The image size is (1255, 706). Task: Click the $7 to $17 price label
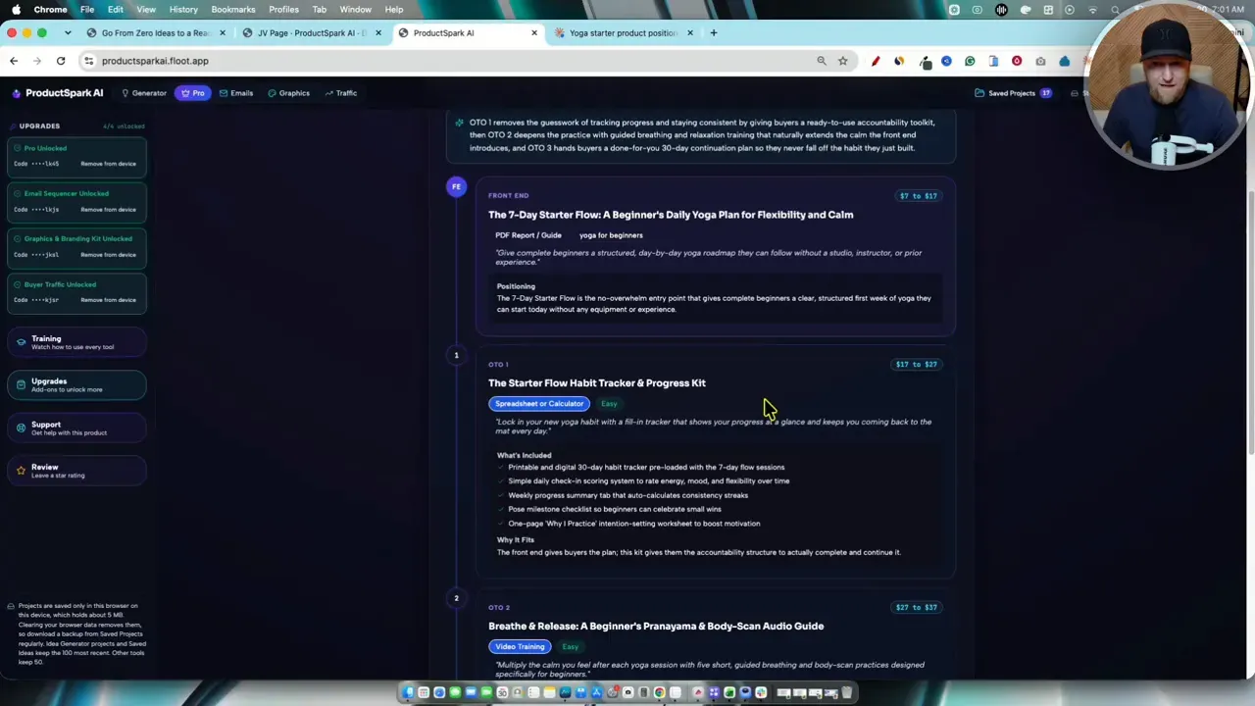(x=918, y=196)
